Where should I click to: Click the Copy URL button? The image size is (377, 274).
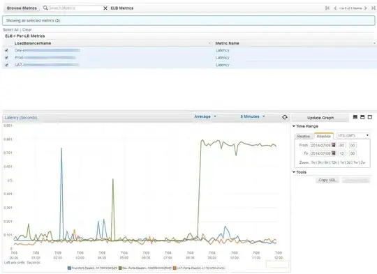point(327,180)
